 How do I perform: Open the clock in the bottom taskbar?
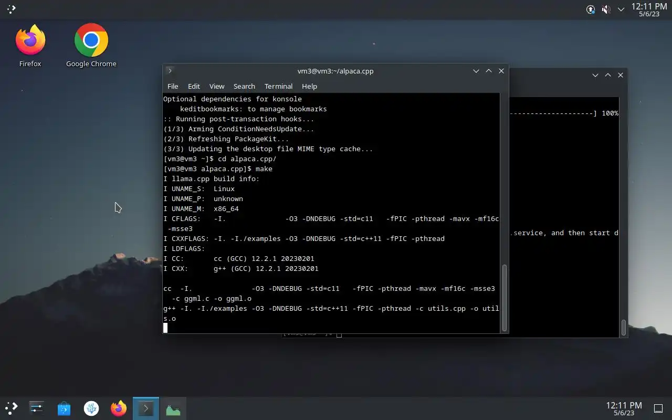[x=624, y=408]
